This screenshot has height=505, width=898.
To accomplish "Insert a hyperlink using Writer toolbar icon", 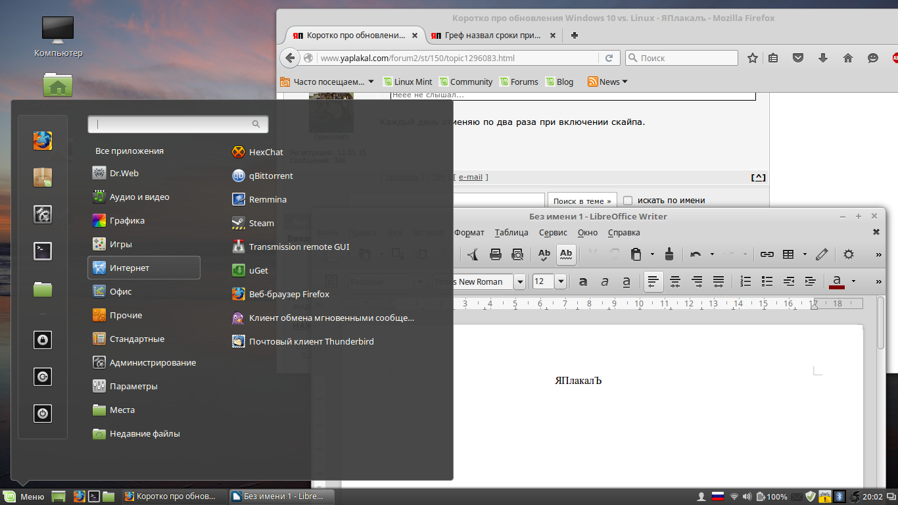I will point(767,254).
